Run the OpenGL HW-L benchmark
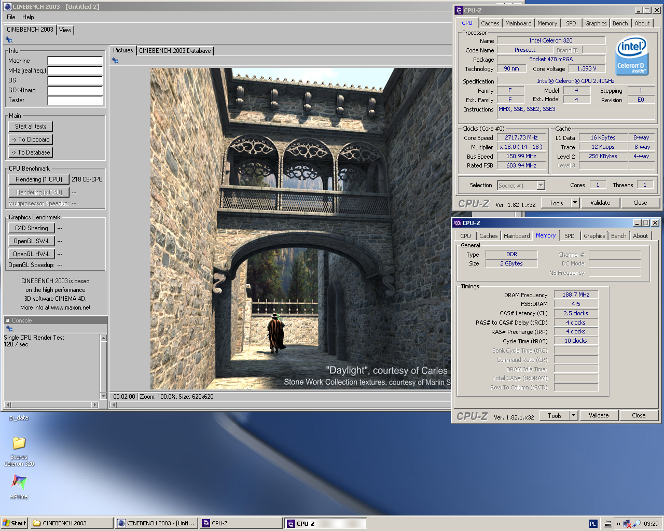 pos(31,254)
